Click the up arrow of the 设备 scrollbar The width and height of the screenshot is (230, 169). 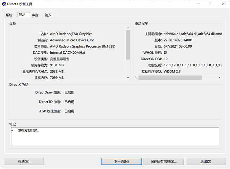[x=128, y=28]
